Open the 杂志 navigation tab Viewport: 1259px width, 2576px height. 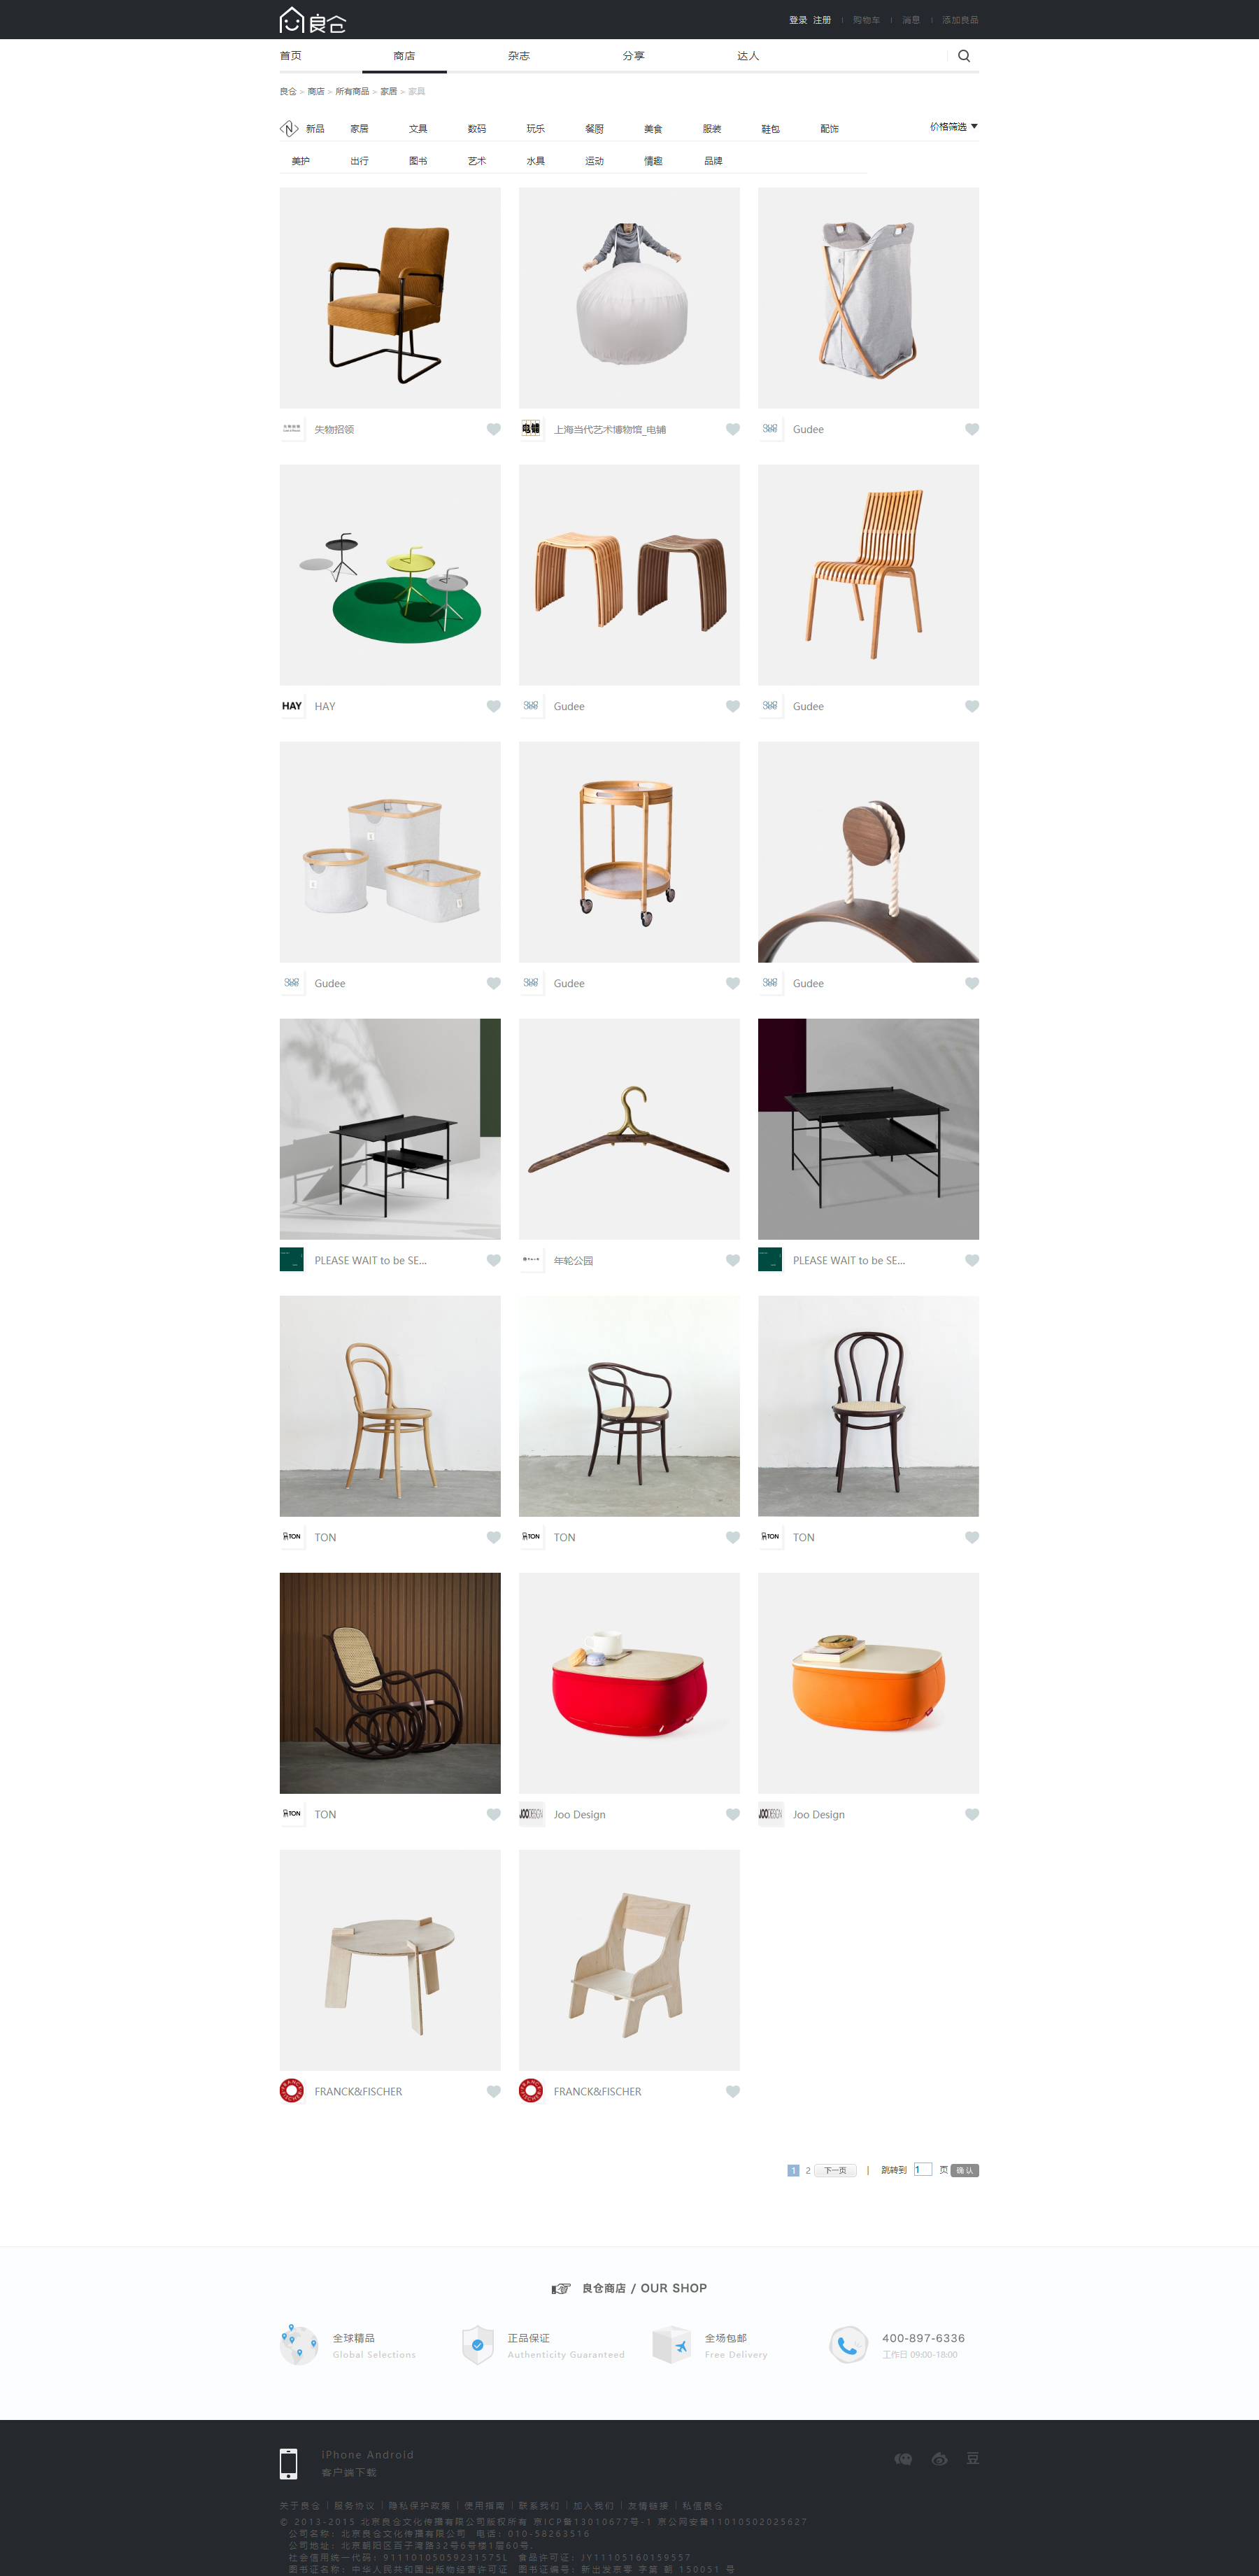(519, 56)
